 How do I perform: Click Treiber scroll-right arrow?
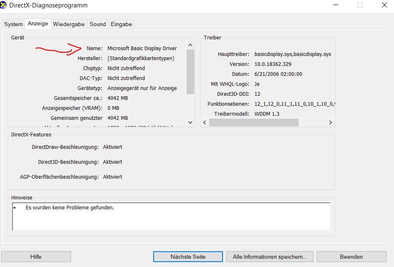click(330, 122)
